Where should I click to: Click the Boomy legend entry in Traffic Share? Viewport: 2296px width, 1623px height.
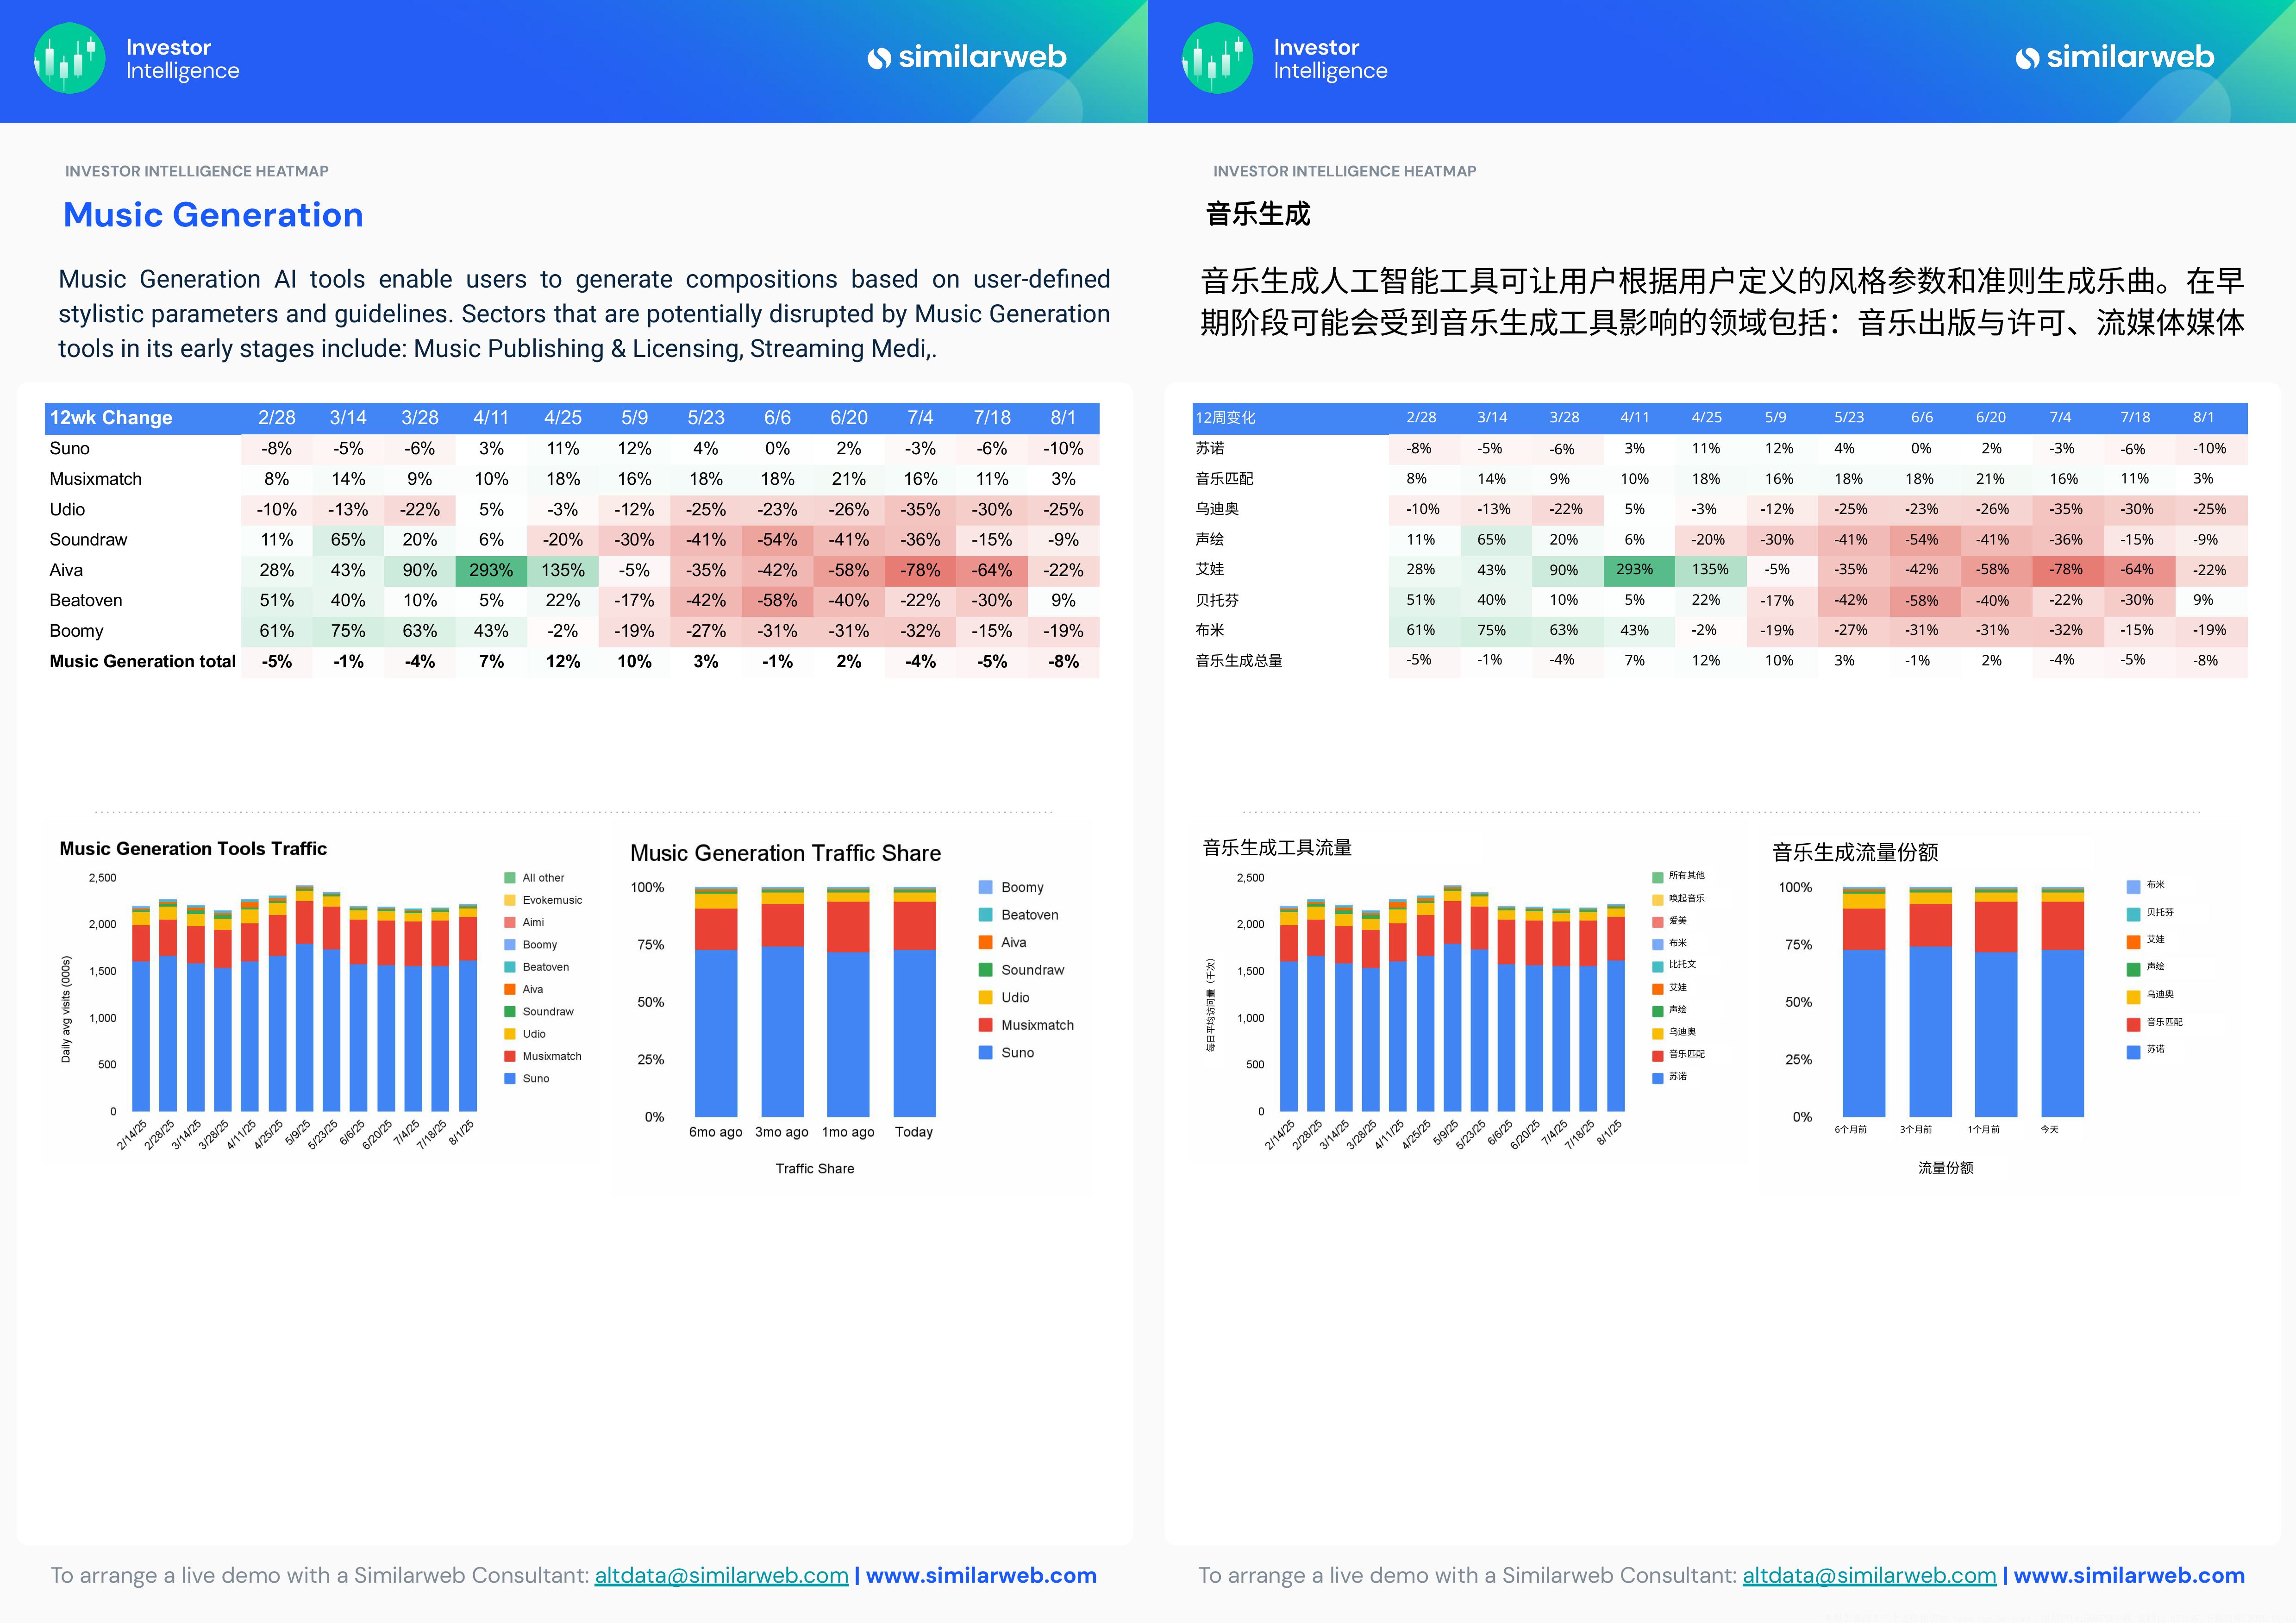1021,887
